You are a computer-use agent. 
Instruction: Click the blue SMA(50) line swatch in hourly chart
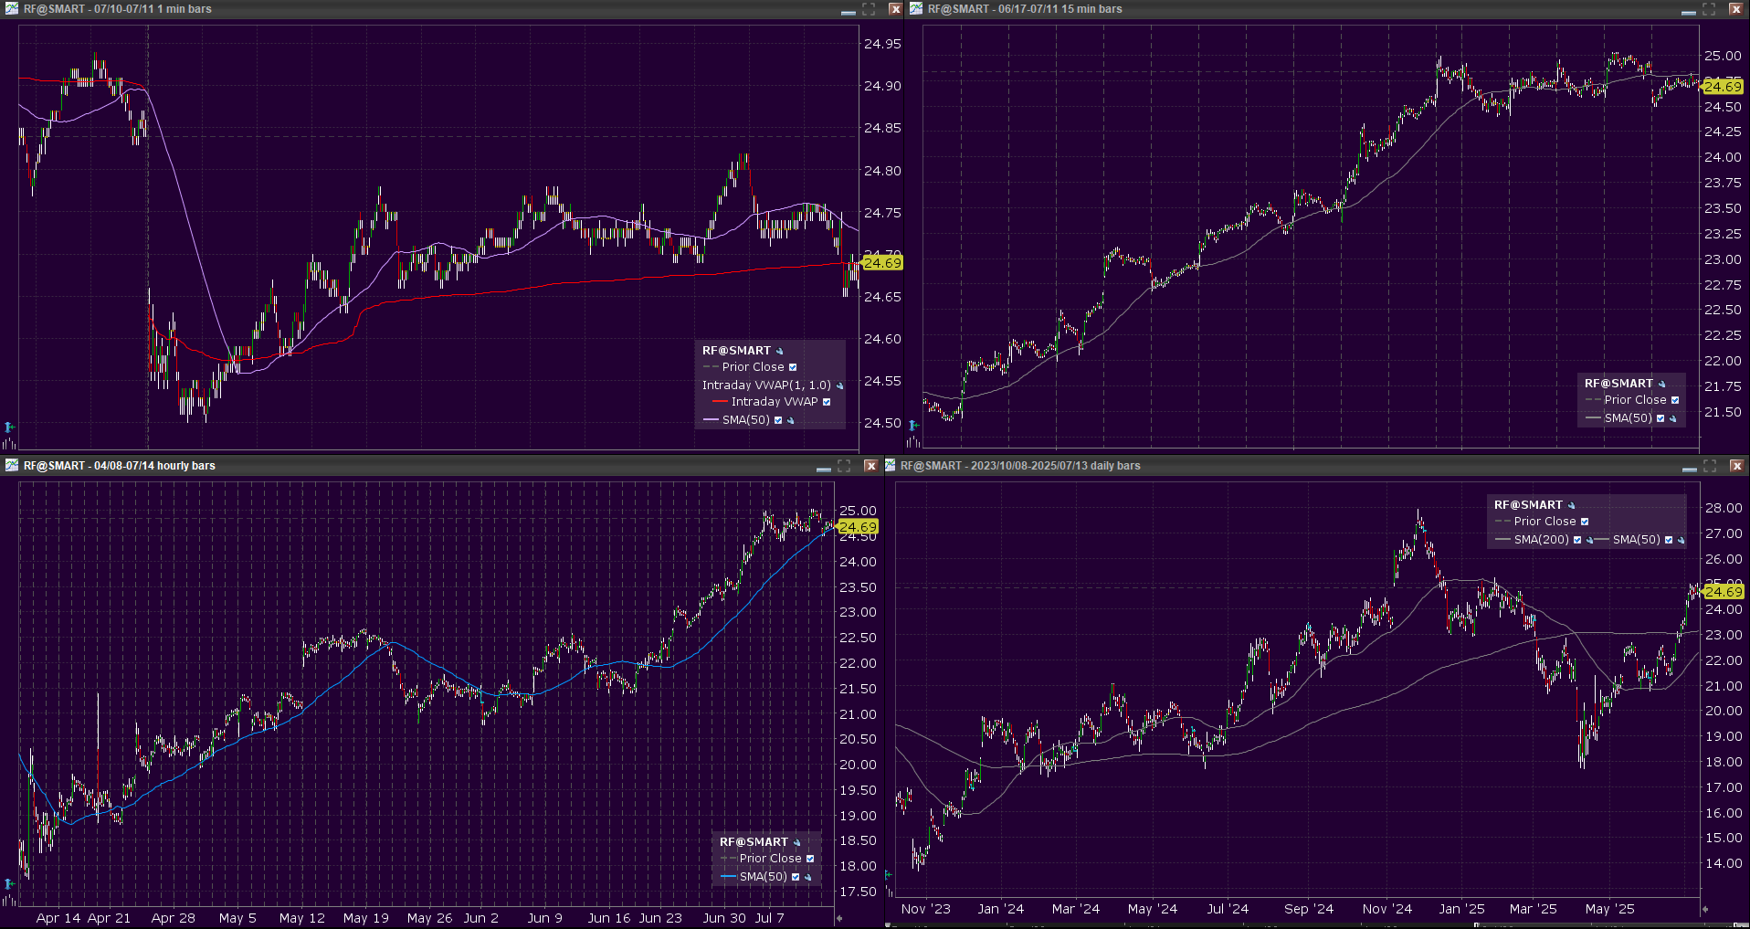728,877
